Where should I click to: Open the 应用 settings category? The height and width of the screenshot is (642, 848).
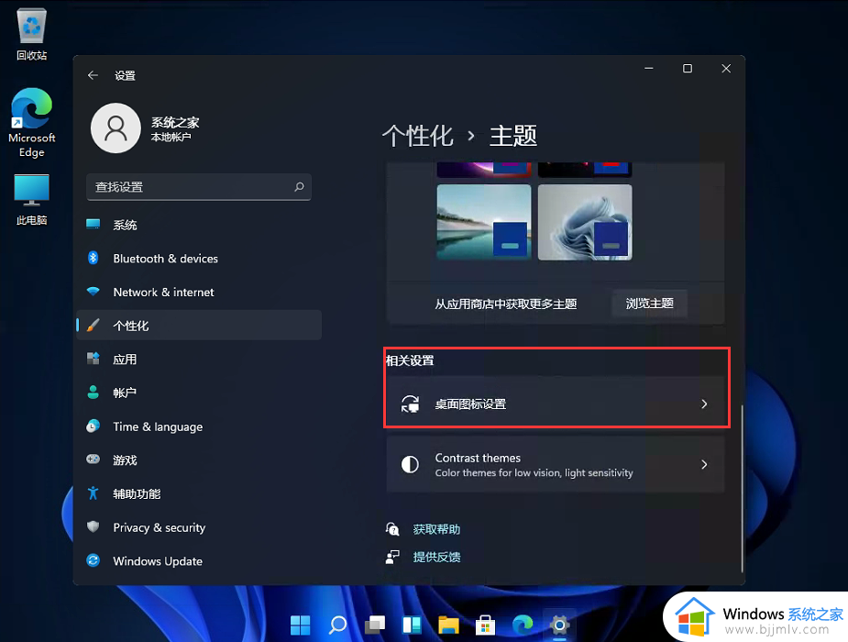(199, 360)
